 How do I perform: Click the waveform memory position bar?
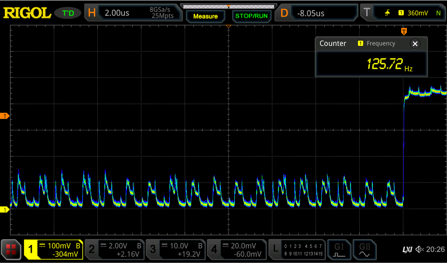229,6
